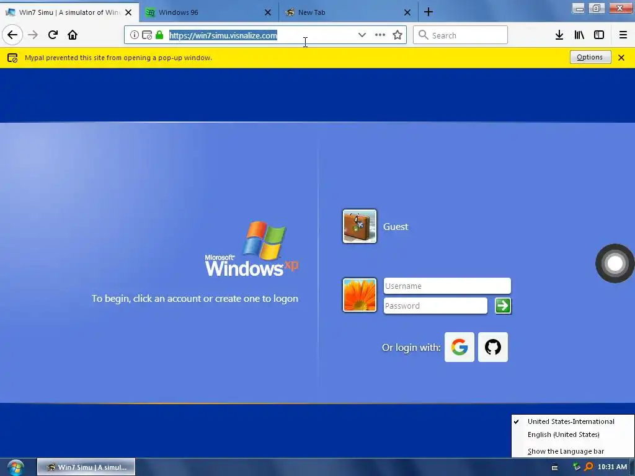Click the green secure connection padlock
The height and width of the screenshot is (476, 635).
[x=159, y=35]
